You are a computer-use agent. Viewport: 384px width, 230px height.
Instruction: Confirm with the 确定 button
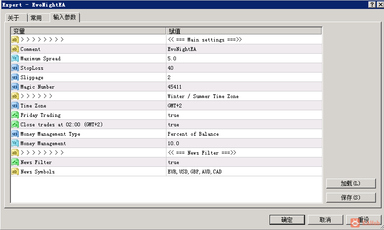(287, 220)
